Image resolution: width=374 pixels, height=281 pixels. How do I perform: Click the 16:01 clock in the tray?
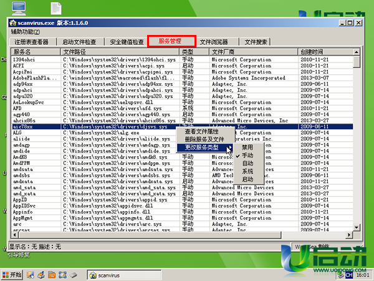pos(363,275)
